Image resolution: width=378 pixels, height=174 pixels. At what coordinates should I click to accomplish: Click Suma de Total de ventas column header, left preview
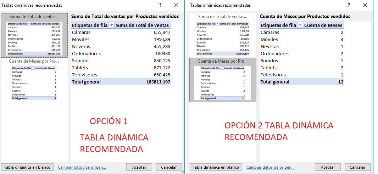(142, 25)
